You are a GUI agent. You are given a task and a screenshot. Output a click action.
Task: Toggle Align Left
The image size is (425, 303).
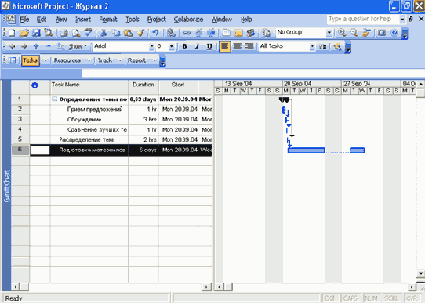(x=225, y=46)
